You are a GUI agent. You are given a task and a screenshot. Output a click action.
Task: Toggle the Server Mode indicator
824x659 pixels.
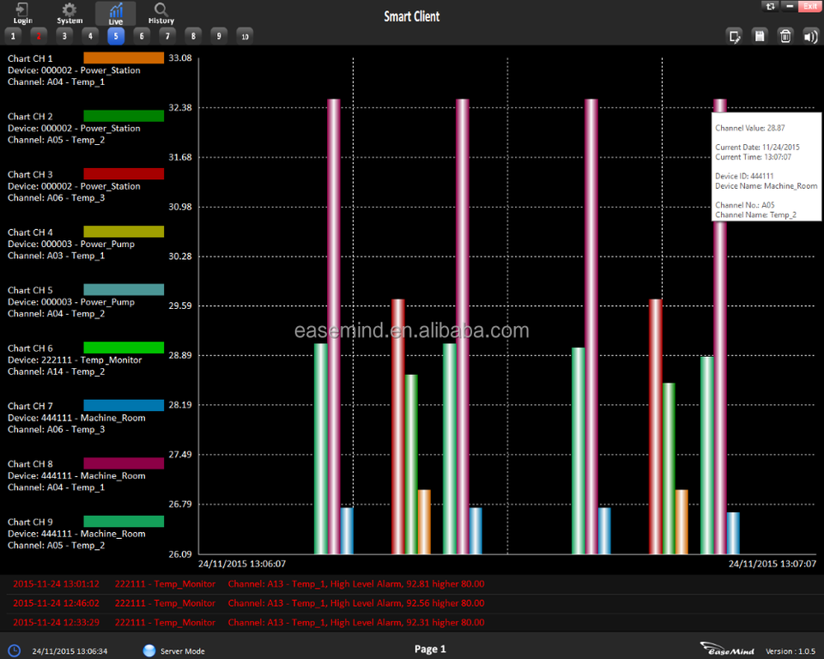(149, 650)
